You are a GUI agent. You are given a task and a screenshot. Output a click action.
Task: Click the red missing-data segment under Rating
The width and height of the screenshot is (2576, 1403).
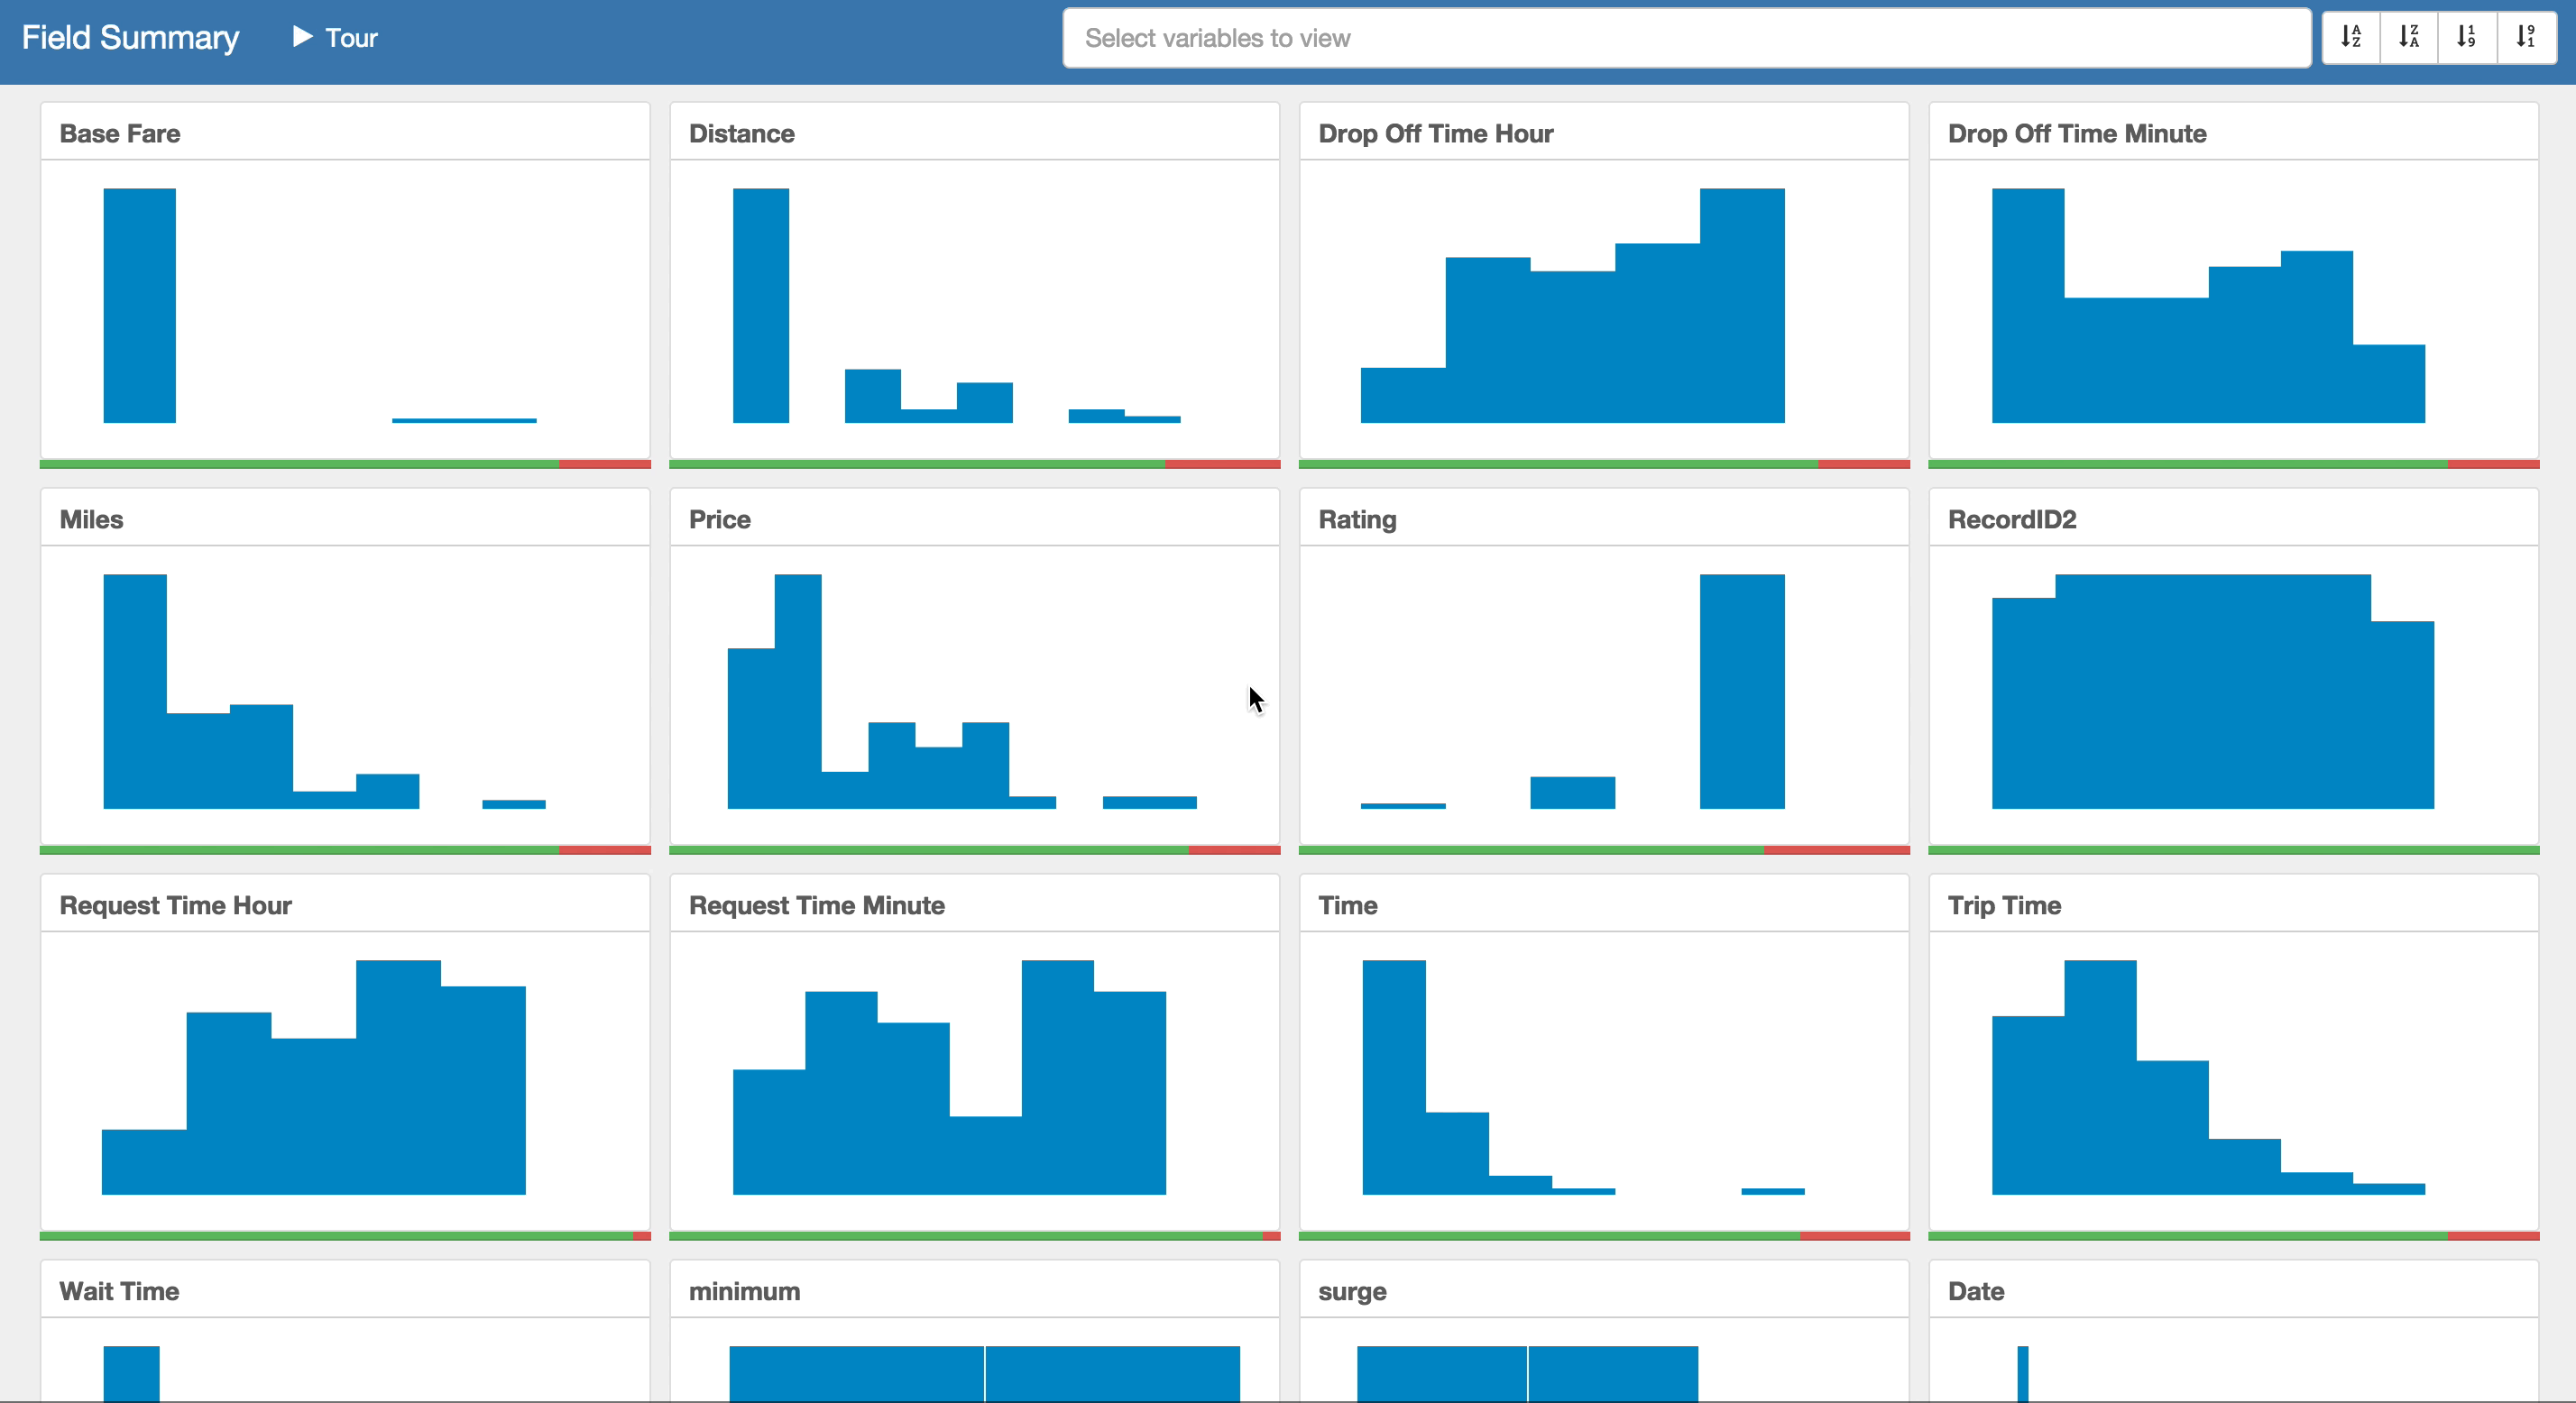click(x=1836, y=850)
